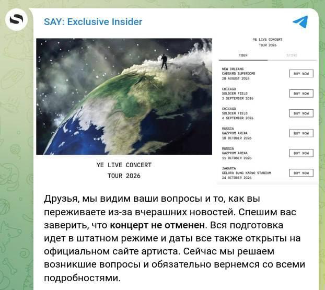Tap the Telegram paper plane logo
Image resolution: width=325 pixels, height=290 pixels.
pyautogui.click(x=300, y=22)
